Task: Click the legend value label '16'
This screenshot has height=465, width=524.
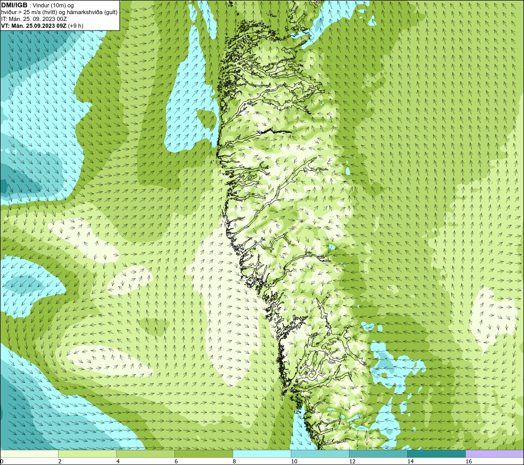Action: [468, 461]
